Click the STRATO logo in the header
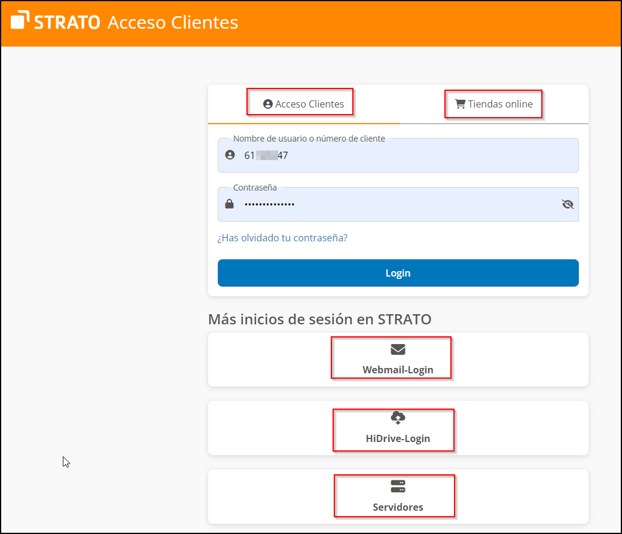The image size is (622, 534). tap(55, 22)
